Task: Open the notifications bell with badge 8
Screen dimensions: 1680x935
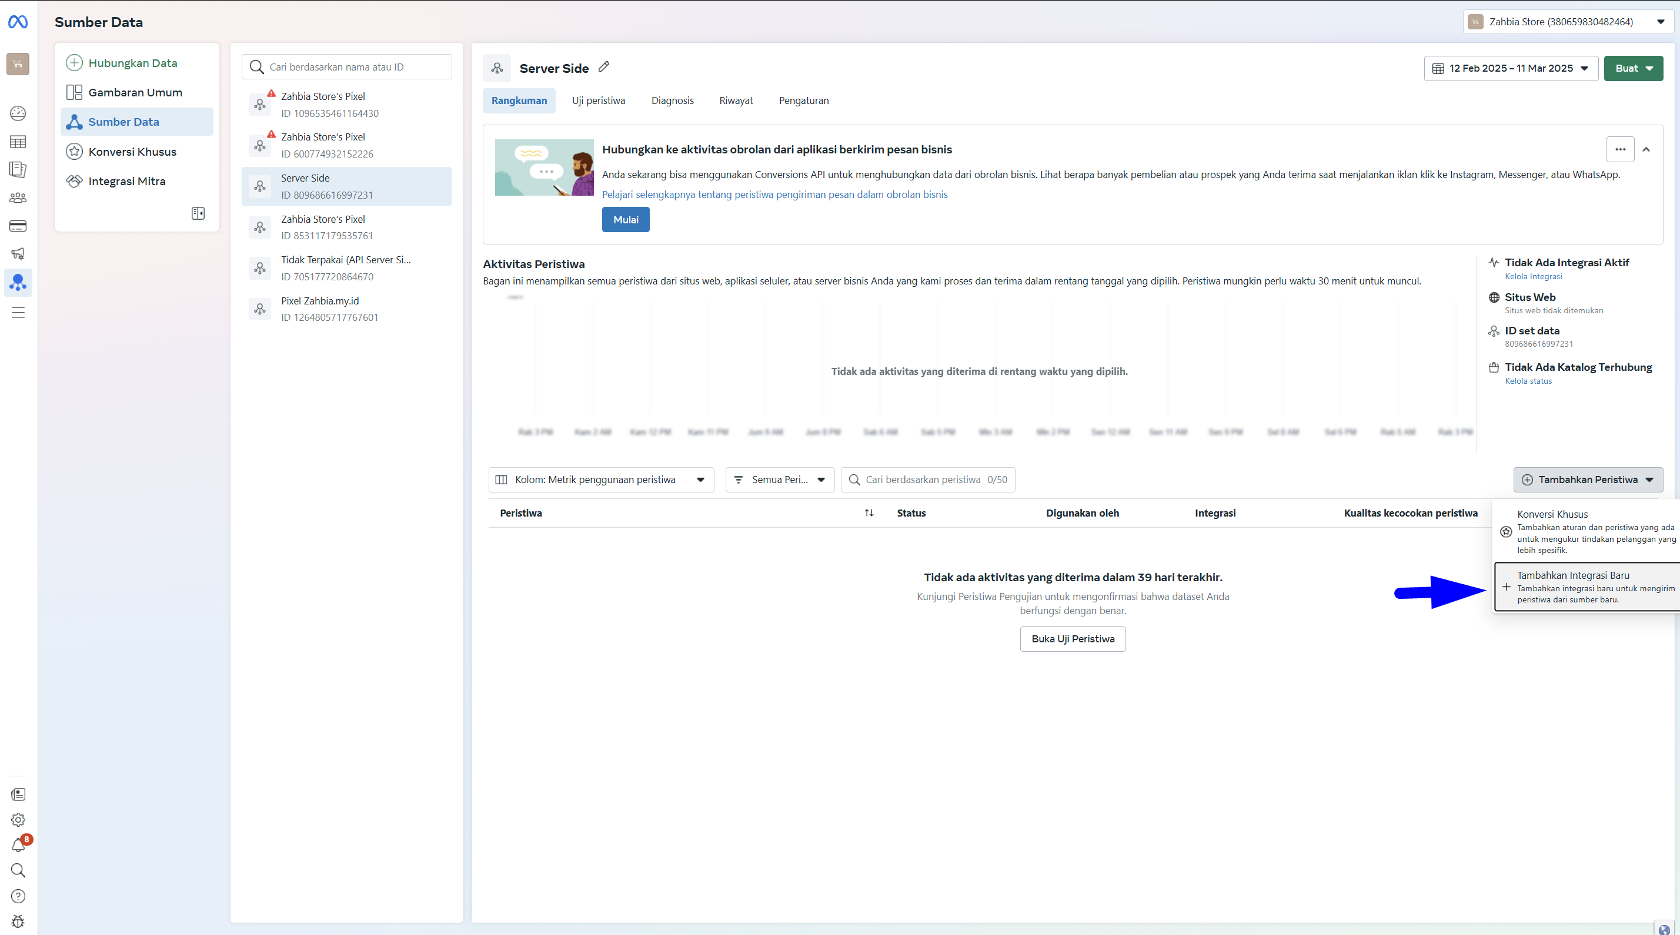Action: tap(19, 844)
